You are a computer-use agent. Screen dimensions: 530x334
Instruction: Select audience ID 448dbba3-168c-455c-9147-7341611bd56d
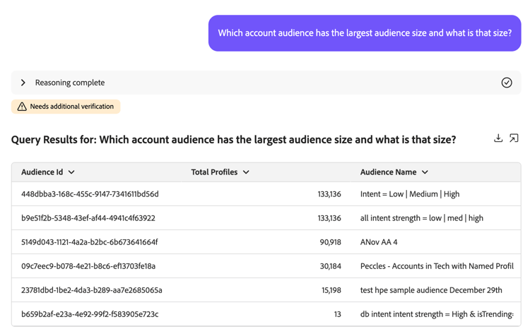coord(90,194)
